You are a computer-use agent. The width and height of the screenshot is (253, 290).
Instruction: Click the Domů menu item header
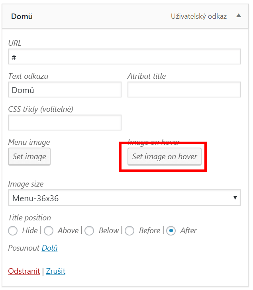tap(125, 16)
